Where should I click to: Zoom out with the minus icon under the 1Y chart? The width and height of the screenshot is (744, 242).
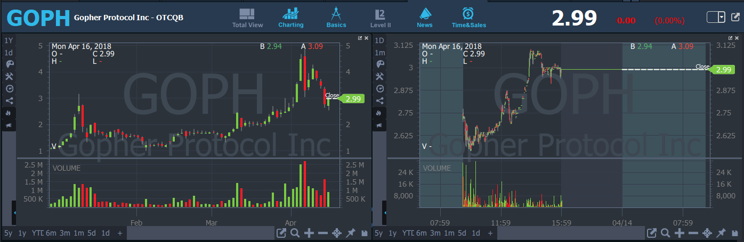(323, 233)
